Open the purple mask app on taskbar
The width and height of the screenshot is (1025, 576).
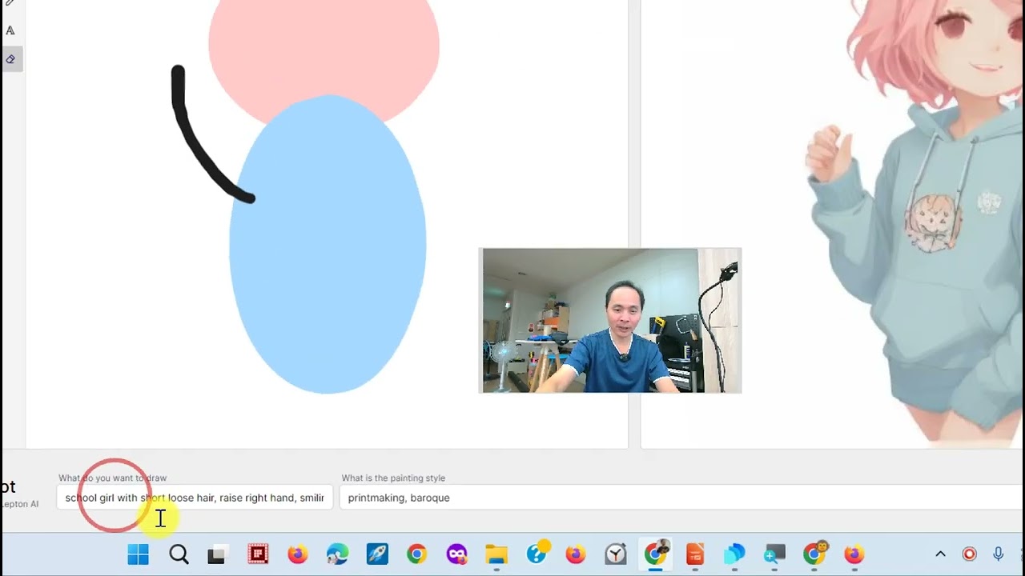click(x=456, y=554)
